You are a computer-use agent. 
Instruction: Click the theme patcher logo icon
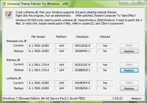tap(9, 15)
